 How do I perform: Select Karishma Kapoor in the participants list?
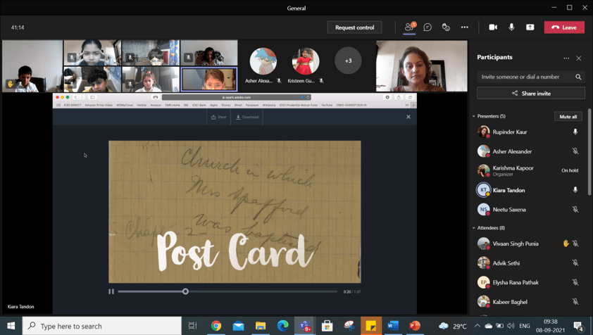[x=512, y=170]
